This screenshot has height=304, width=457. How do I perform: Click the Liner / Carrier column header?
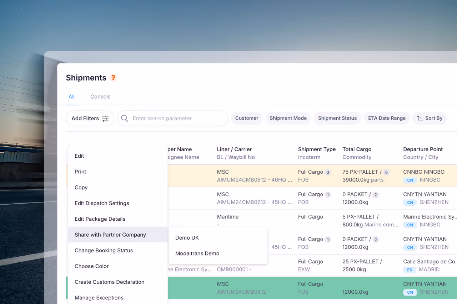coord(234,149)
